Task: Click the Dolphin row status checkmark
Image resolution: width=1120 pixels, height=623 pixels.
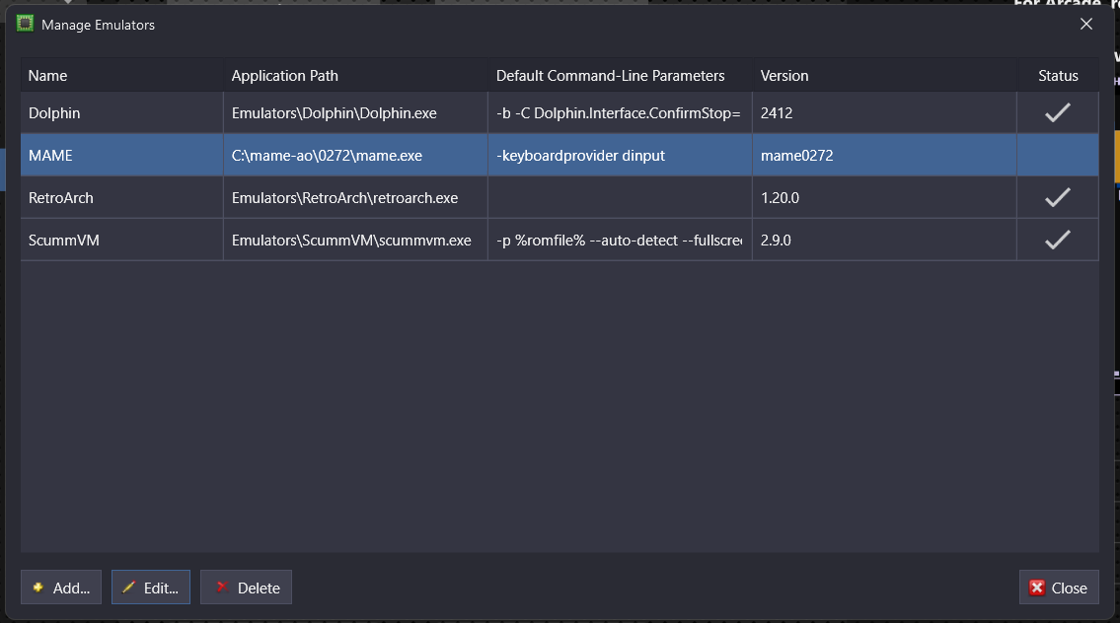Action: click(1057, 112)
